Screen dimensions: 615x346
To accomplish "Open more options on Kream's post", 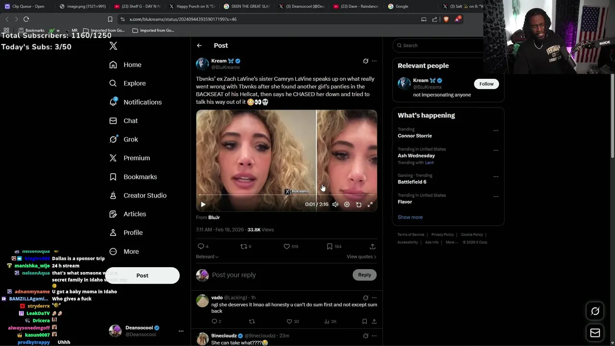I will tap(374, 61).
